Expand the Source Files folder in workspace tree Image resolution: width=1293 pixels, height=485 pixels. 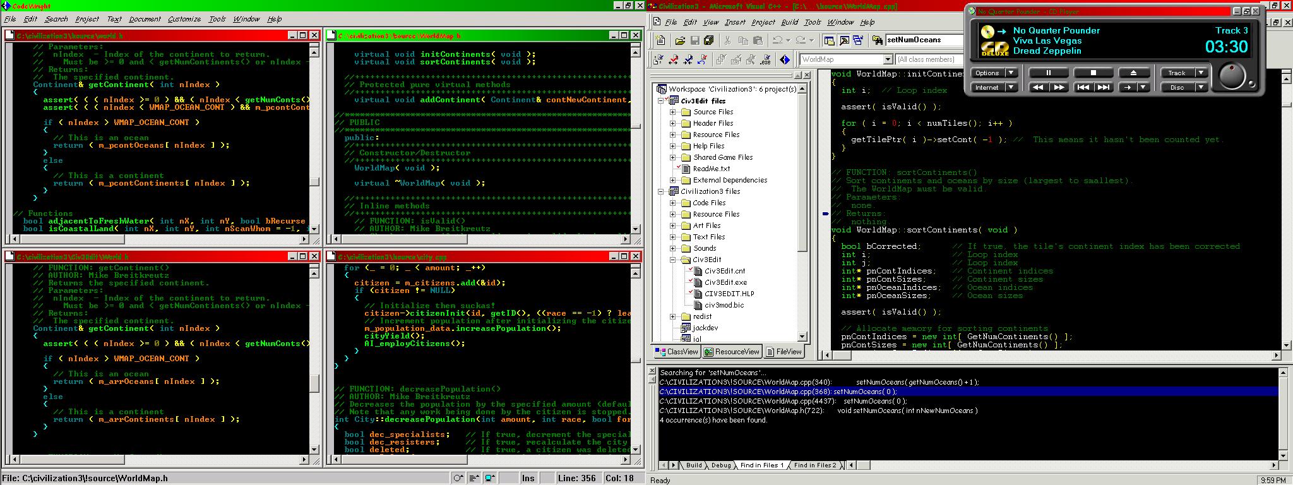(673, 112)
